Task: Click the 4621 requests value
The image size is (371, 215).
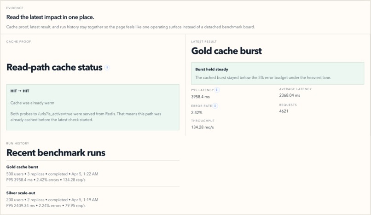Action: coord(284,111)
